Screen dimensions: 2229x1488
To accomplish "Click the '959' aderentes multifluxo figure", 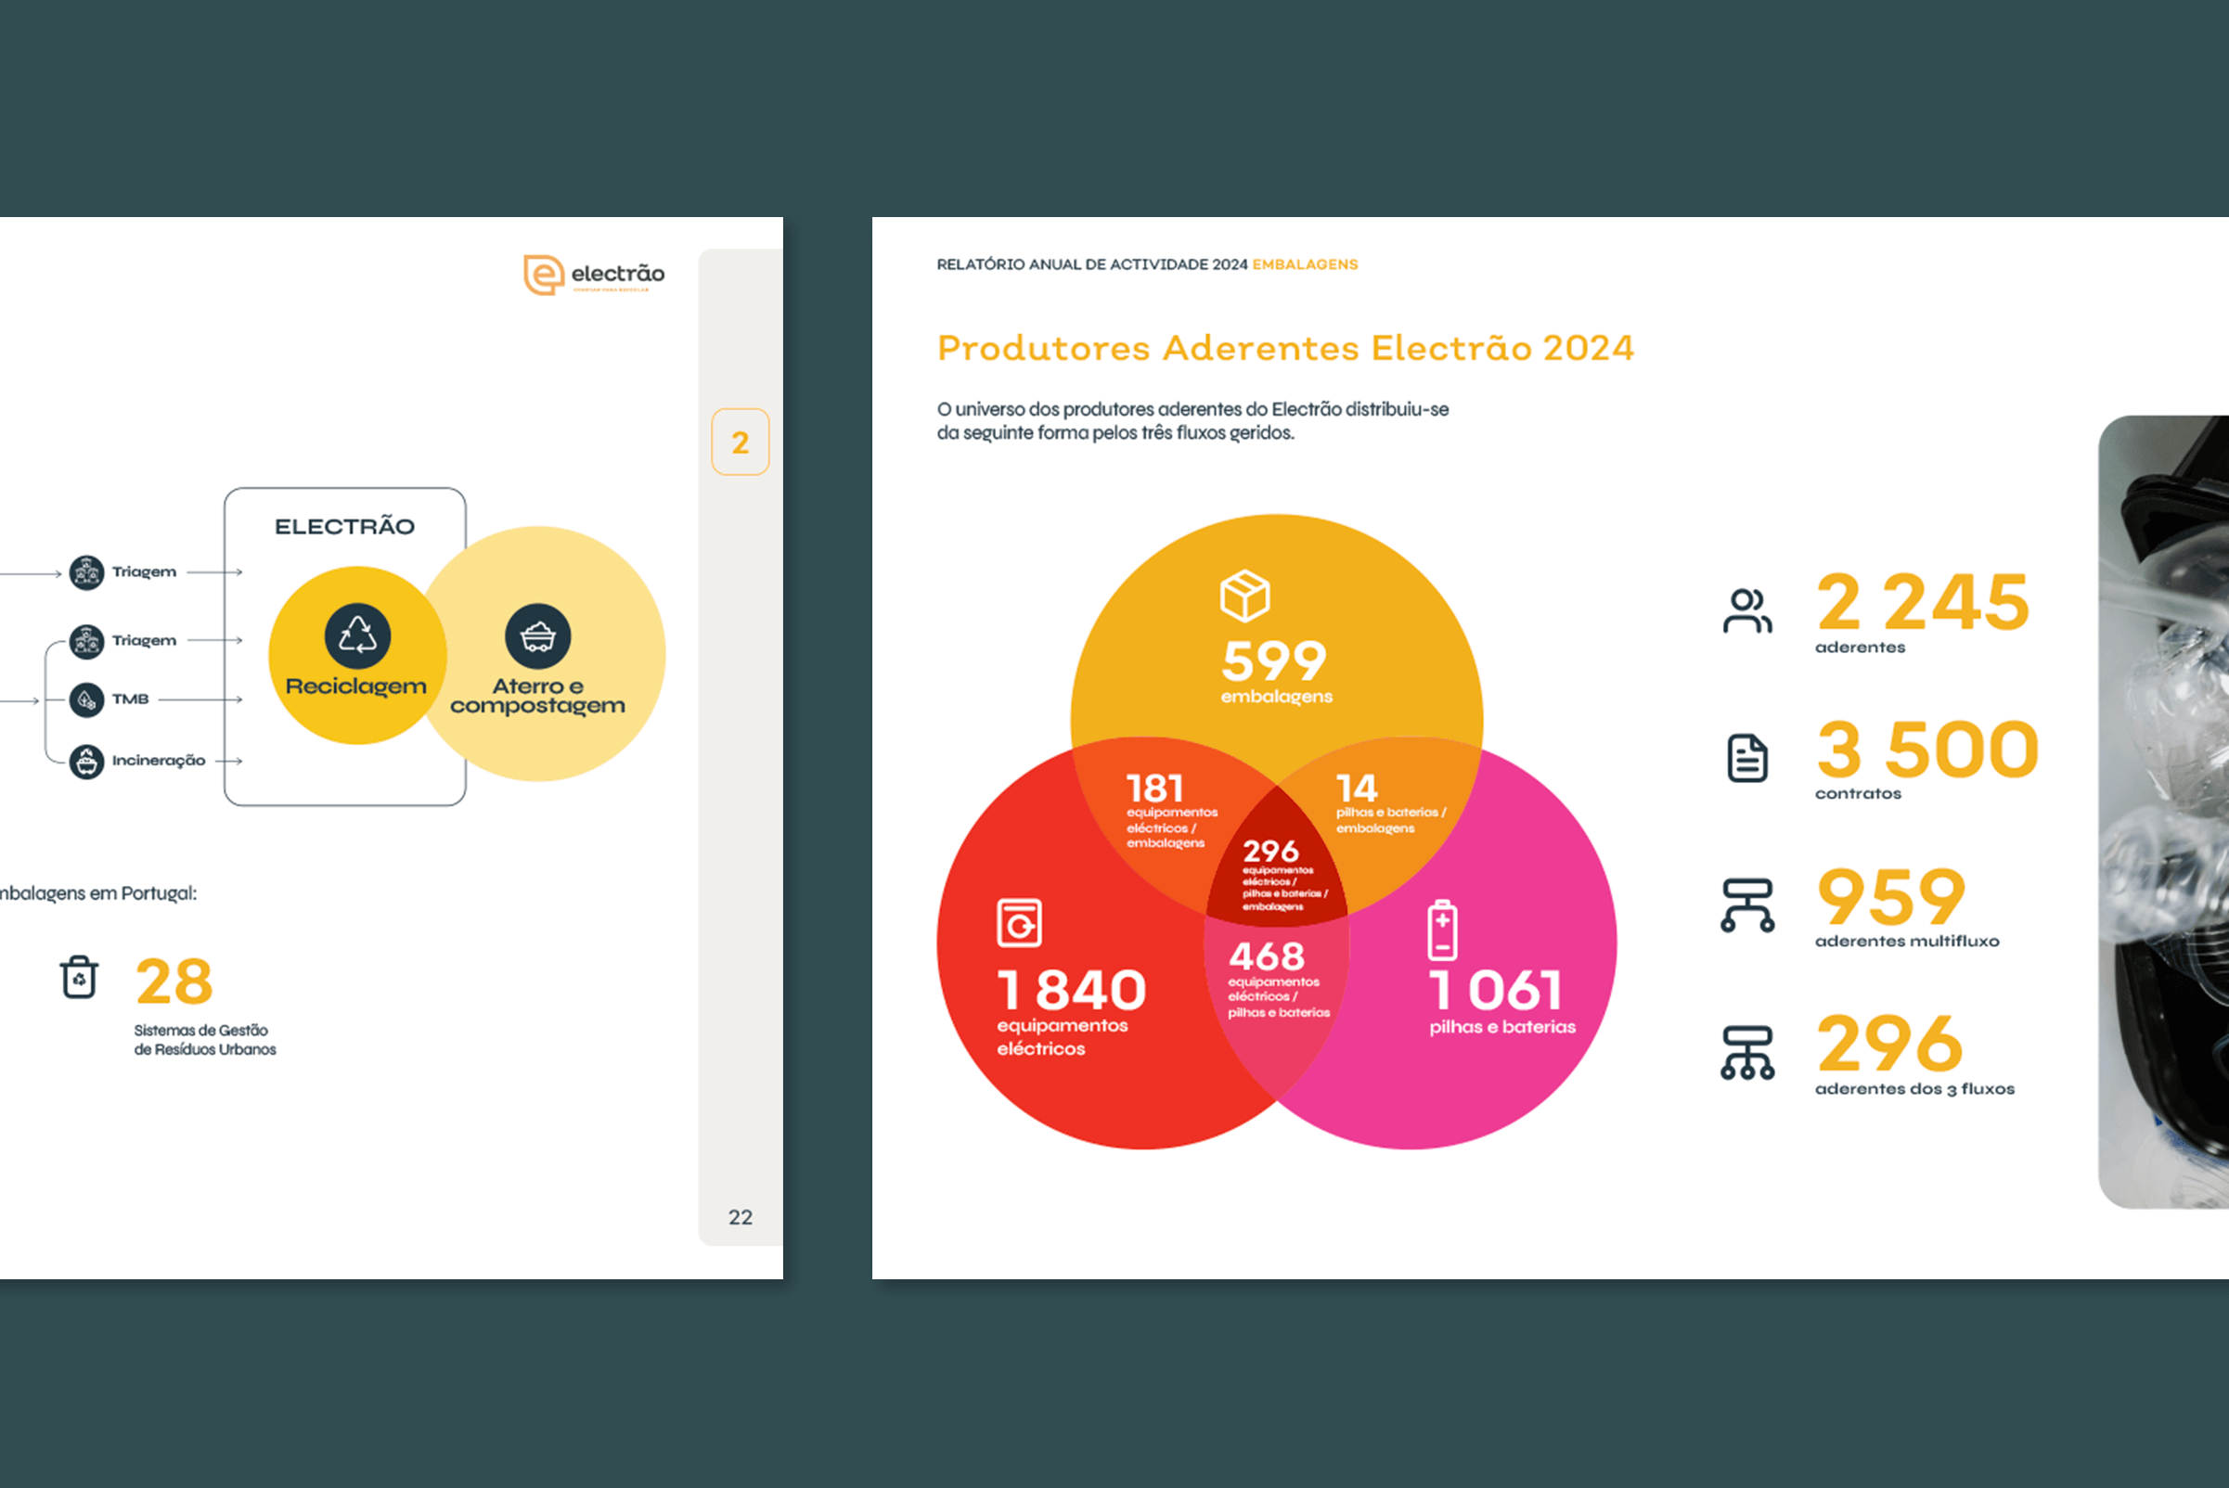I will (1891, 897).
